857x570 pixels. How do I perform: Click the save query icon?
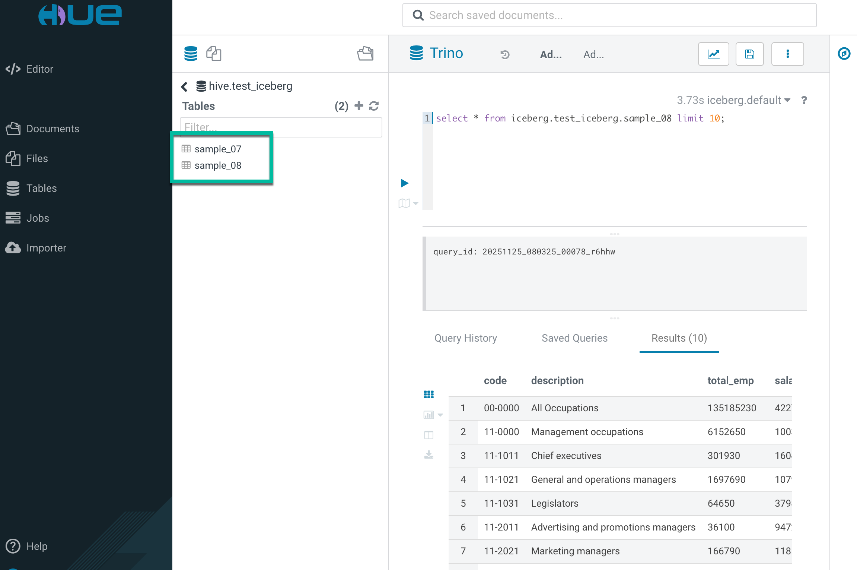click(x=749, y=54)
